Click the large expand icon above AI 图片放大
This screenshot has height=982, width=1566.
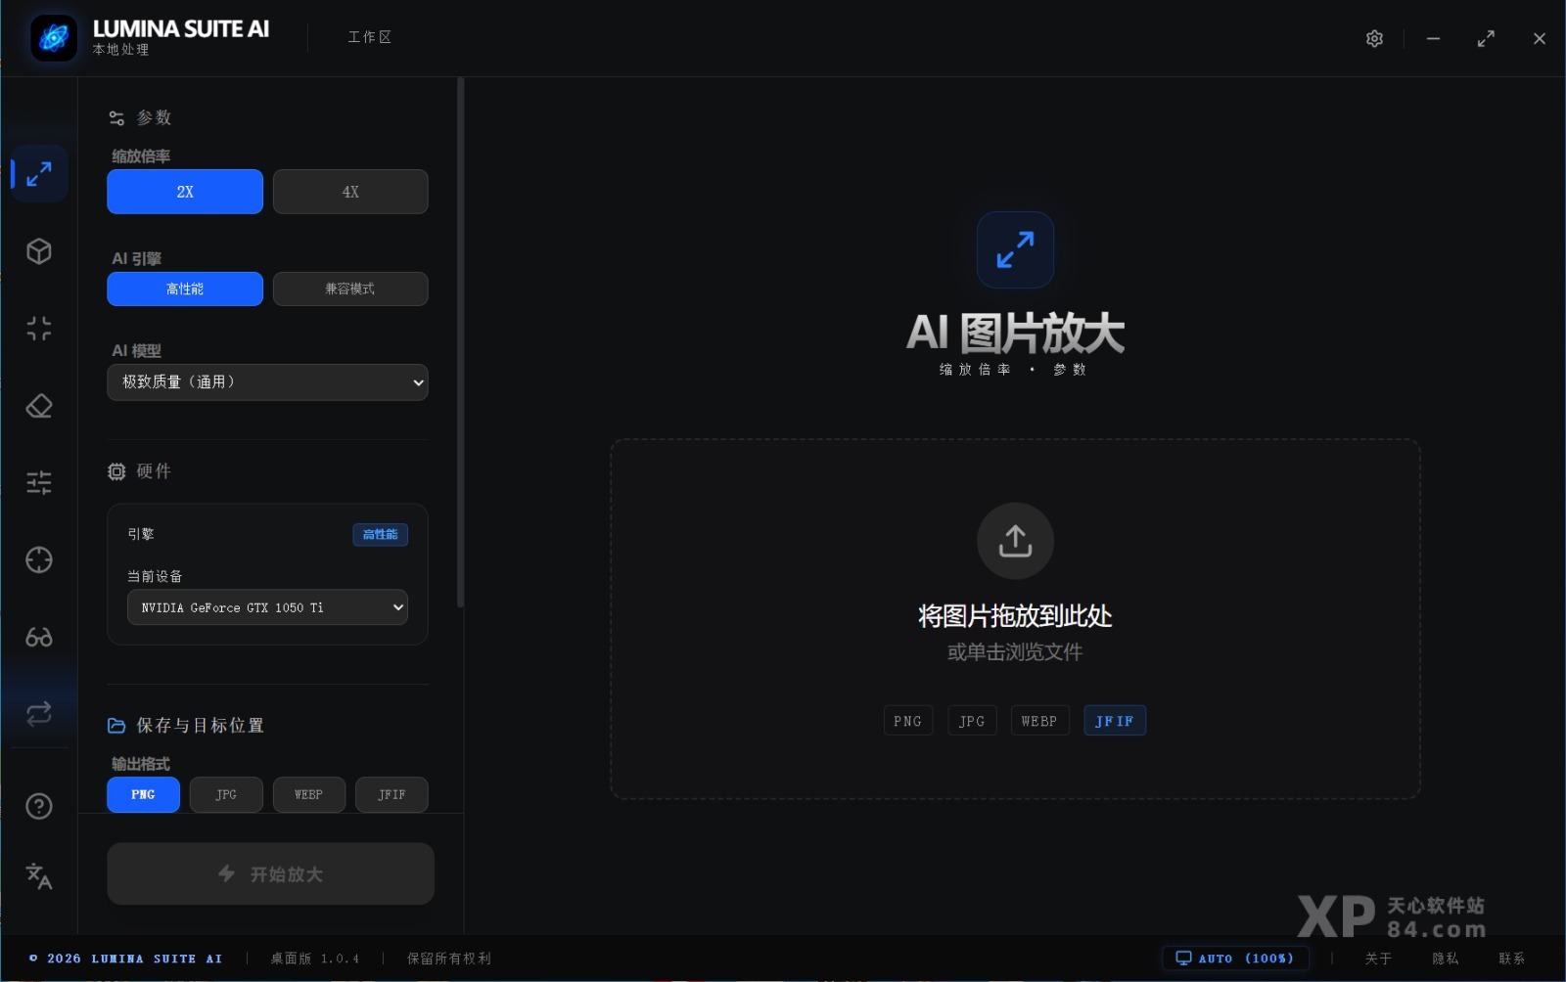click(1015, 250)
